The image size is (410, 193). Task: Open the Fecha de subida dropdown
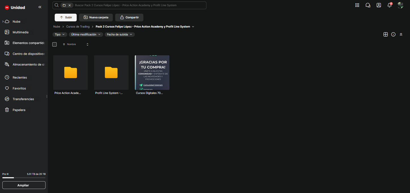pos(119,34)
